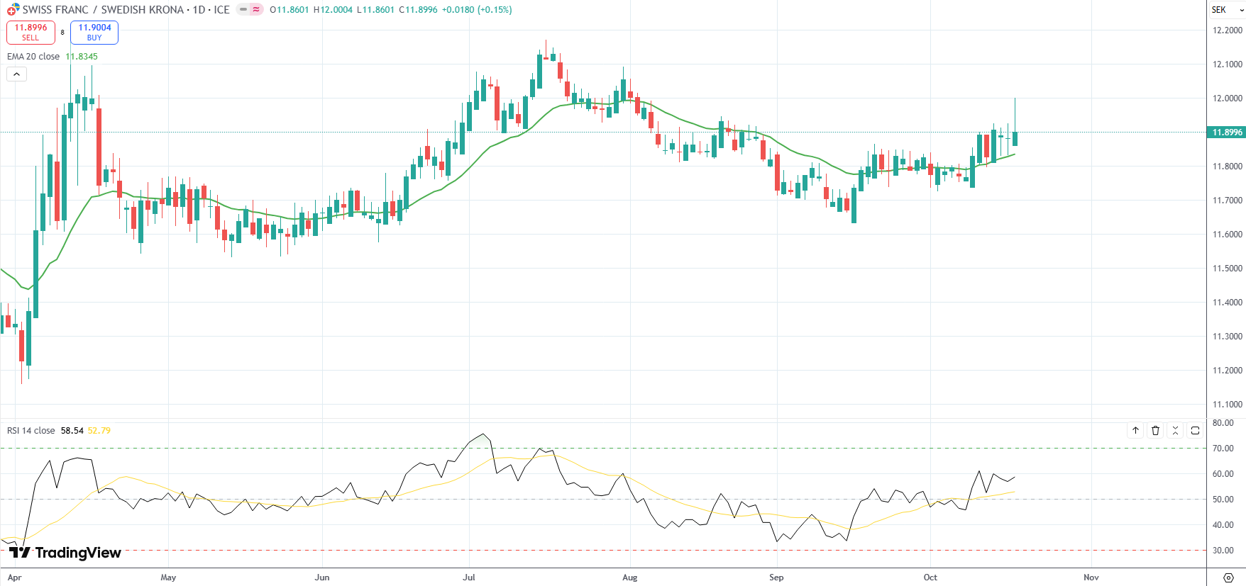Collapse the RSI pane

click(1175, 430)
